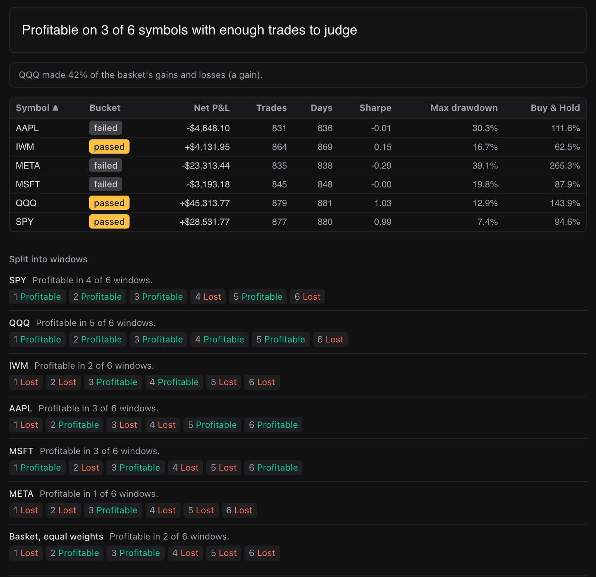This screenshot has height=577, width=596.
Task: Open Basket window 5 marked Lost
Action: tap(223, 553)
